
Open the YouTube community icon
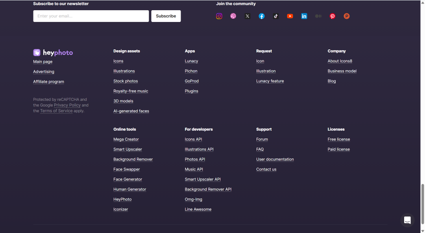[290, 16]
